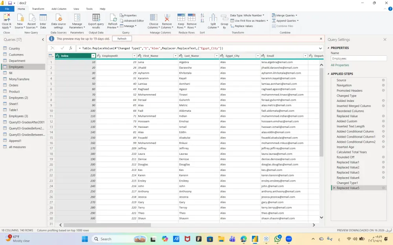Click Export query results icon
The width and height of the screenshot is (393, 245).
point(96,18)
